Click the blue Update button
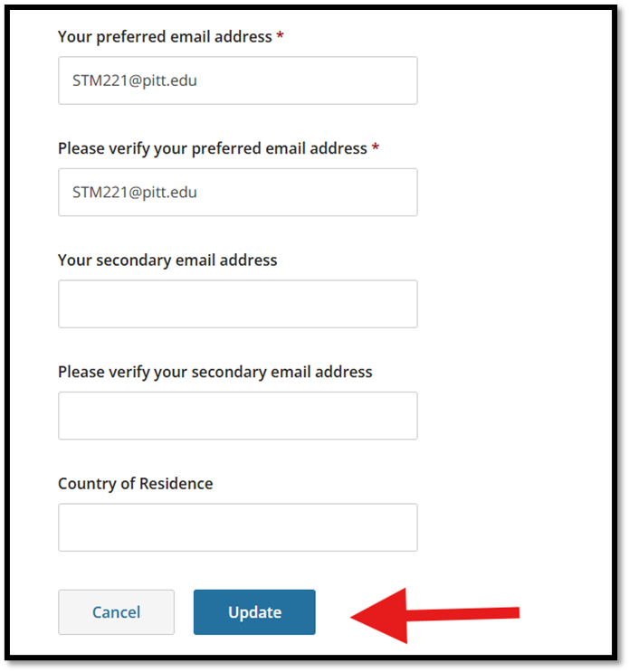Image resolution: width=629 pixels, height=672 pixels. click(254, 612)
